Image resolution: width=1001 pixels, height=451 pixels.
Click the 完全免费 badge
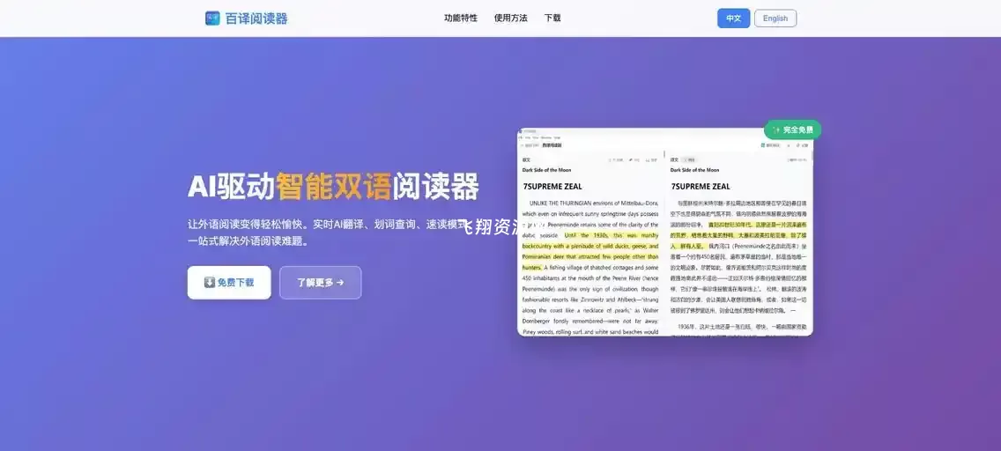(x=792, y=129)
